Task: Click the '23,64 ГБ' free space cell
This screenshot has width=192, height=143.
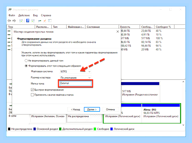Action: click(146, 31)
